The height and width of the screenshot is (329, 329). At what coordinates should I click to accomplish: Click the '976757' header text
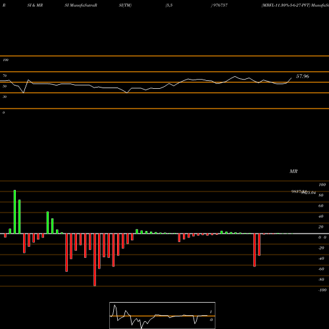click(220, 5)
